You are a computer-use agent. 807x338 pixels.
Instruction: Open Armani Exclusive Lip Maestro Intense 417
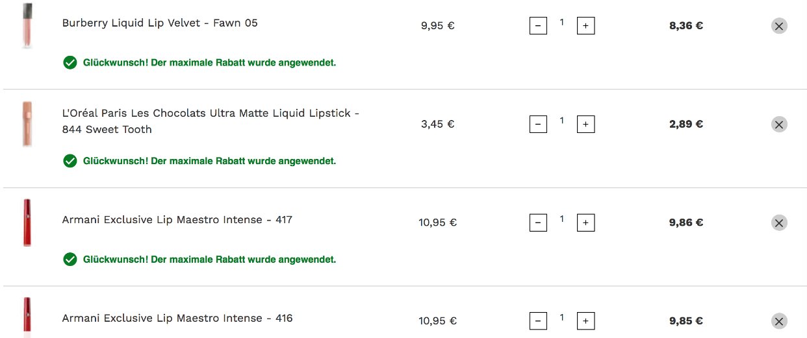[177, 220]
